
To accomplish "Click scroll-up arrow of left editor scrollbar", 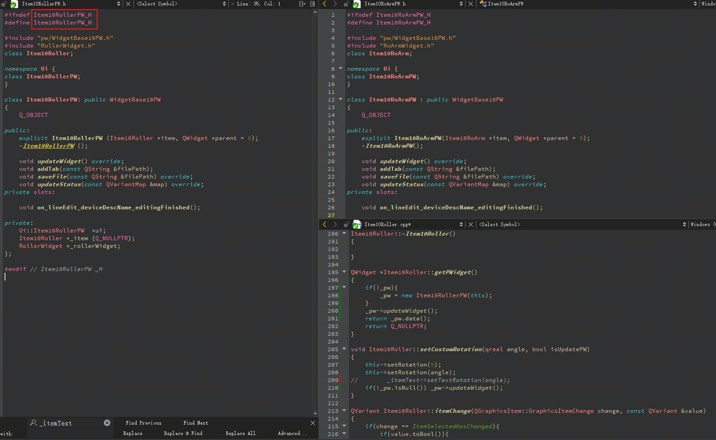I will (x=315, y=12).
